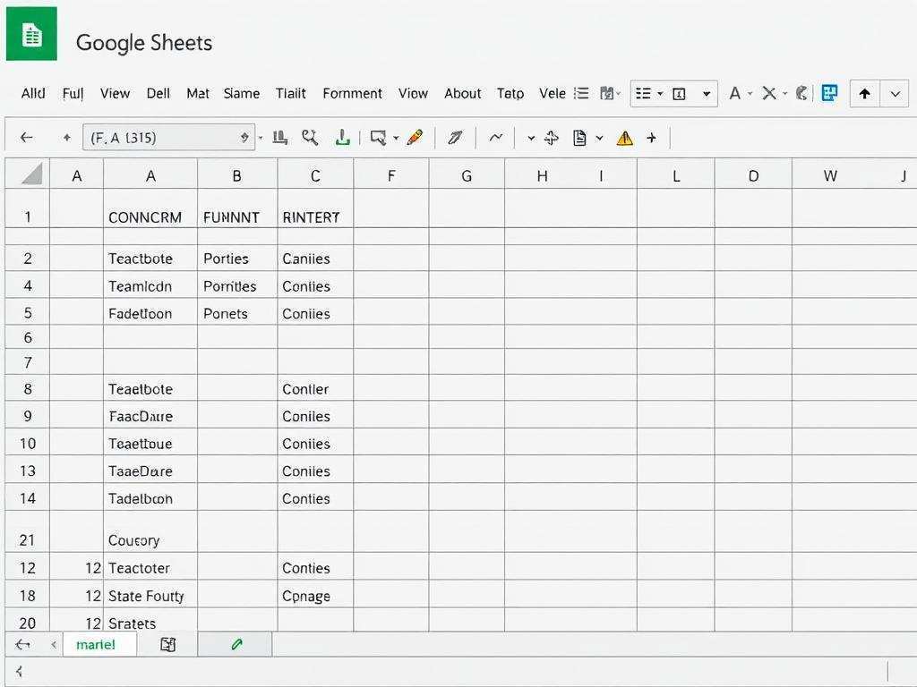Click the up arrow button

[863, 93]
